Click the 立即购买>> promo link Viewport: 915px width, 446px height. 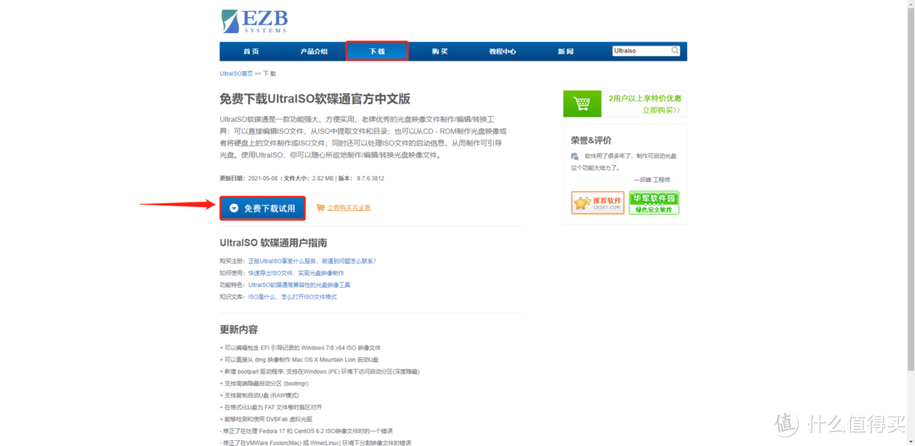pyautogui.click(x=661, y=110)
